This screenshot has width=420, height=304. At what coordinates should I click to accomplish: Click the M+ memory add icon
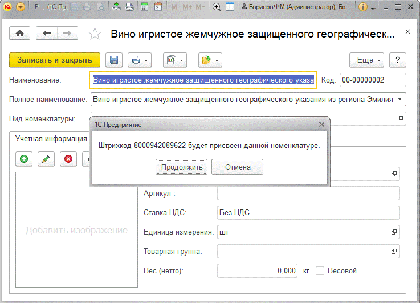187,7
